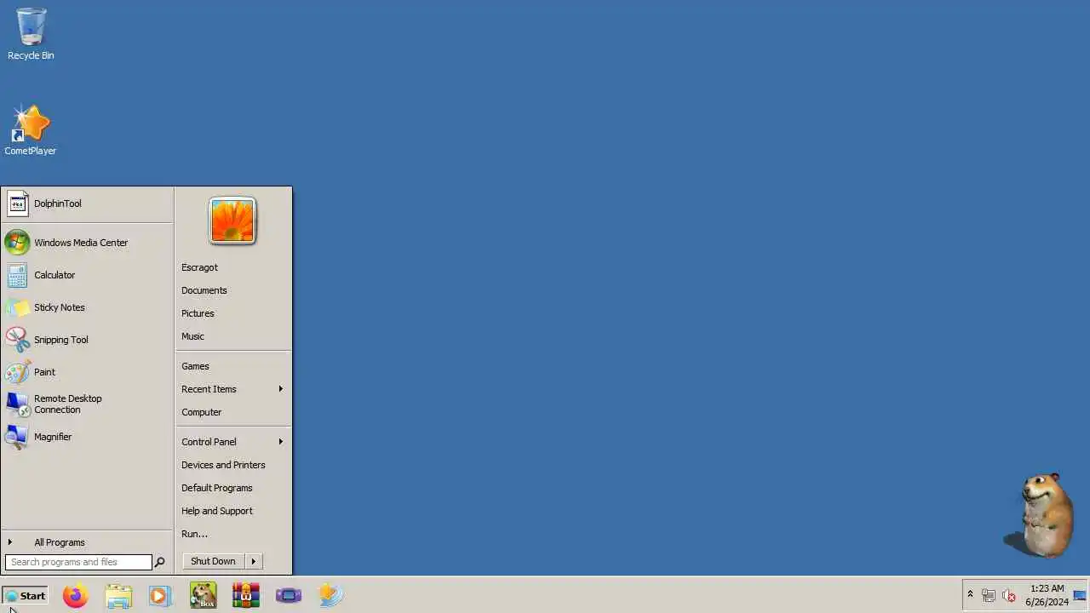The image size is (1090, 613).
Task: Open Sticky Notes from the Start menu
Action: coord(87,307)
